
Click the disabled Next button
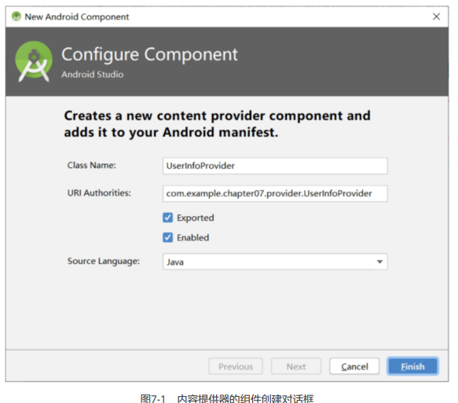pos(296,366)
